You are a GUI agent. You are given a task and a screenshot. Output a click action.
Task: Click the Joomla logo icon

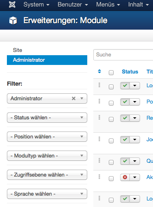pos(12,4)
